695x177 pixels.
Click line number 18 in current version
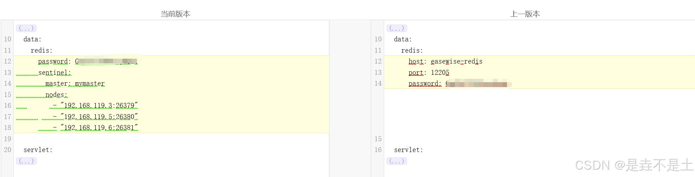point(8,128)
